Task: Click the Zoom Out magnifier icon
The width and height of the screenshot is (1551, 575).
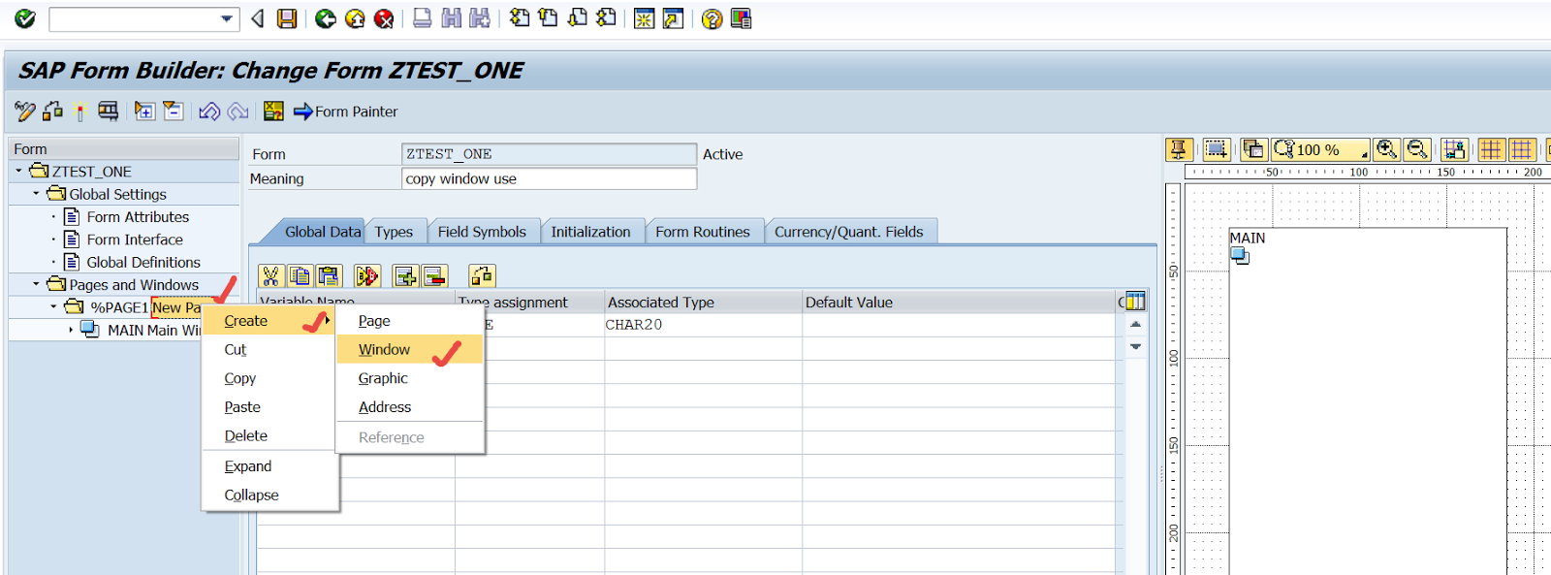Action: 1417,149
